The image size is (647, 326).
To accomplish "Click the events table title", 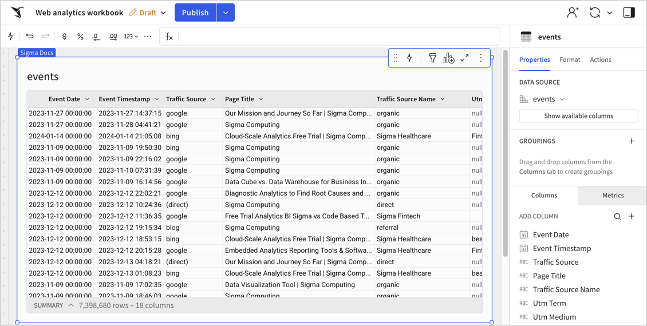I will [x=43, y=77].
